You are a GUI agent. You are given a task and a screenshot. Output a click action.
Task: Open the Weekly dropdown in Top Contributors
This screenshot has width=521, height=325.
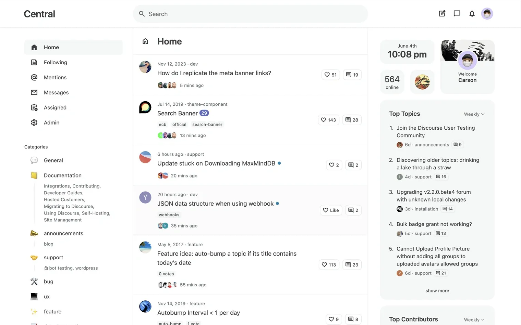(x=474, y=319)
